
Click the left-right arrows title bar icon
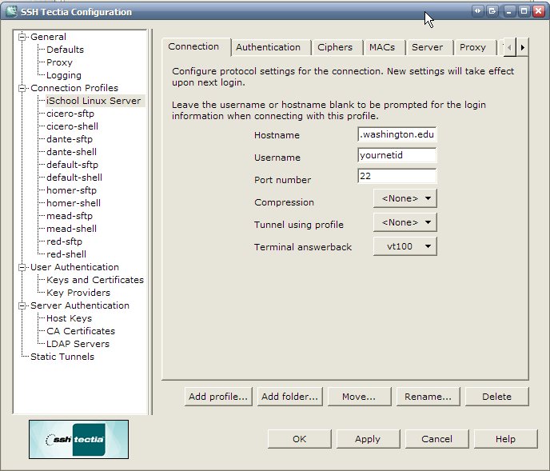click(x=477, y=11)
